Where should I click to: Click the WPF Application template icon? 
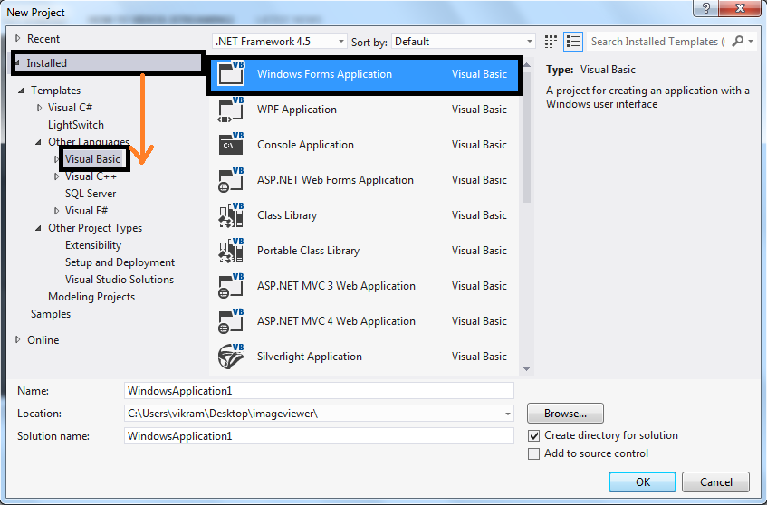tap(231, 110)
